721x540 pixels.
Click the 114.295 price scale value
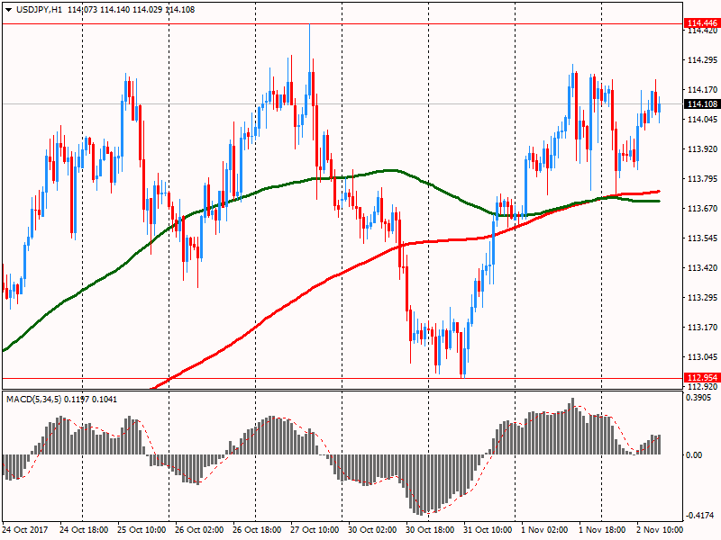coord(702,60)
